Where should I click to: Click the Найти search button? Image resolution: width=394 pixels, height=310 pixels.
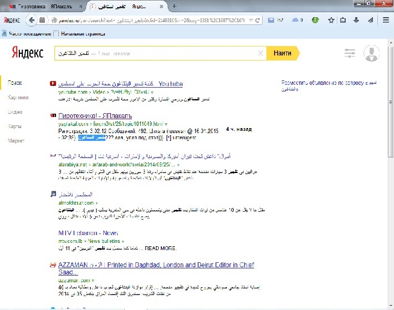point(282,53)
